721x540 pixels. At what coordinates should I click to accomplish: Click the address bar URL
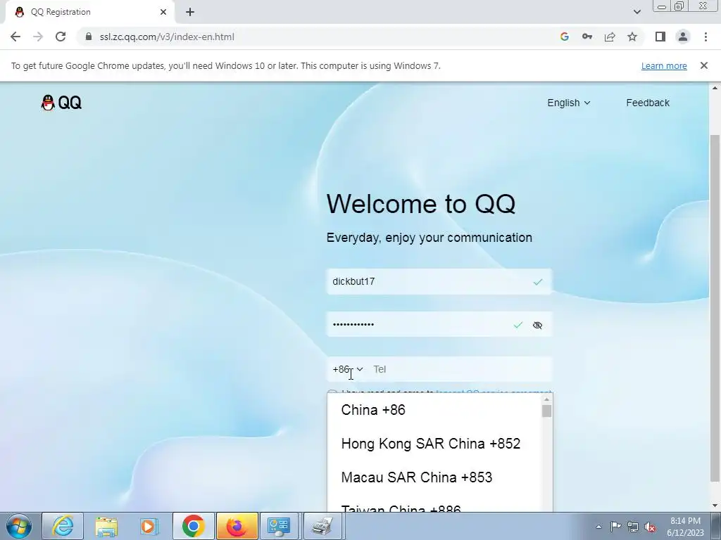167,37
